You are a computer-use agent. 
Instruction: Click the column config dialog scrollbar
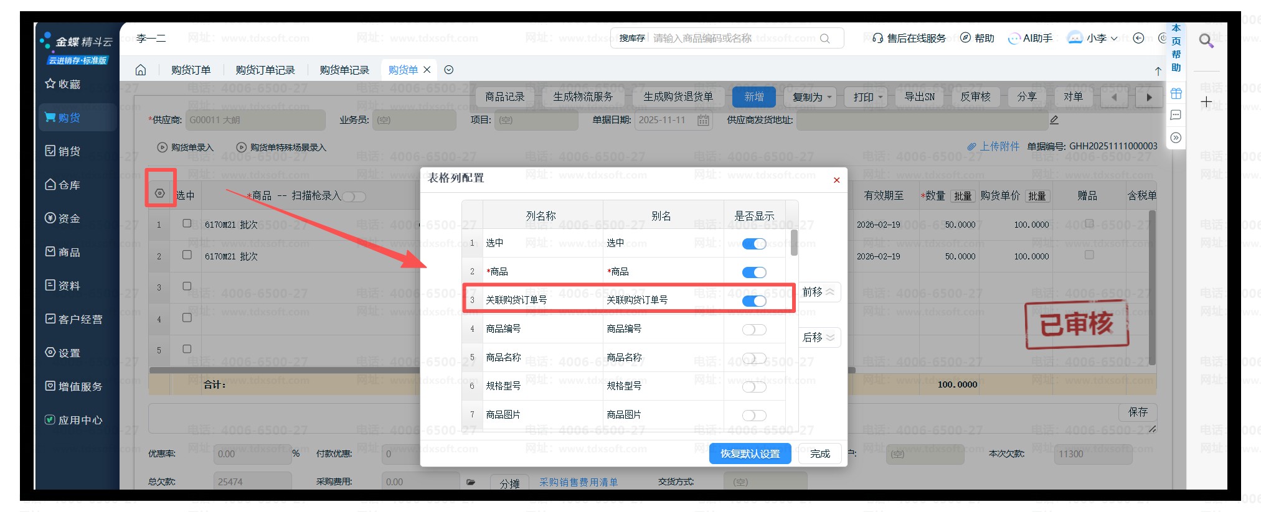(x=794, y=243)
